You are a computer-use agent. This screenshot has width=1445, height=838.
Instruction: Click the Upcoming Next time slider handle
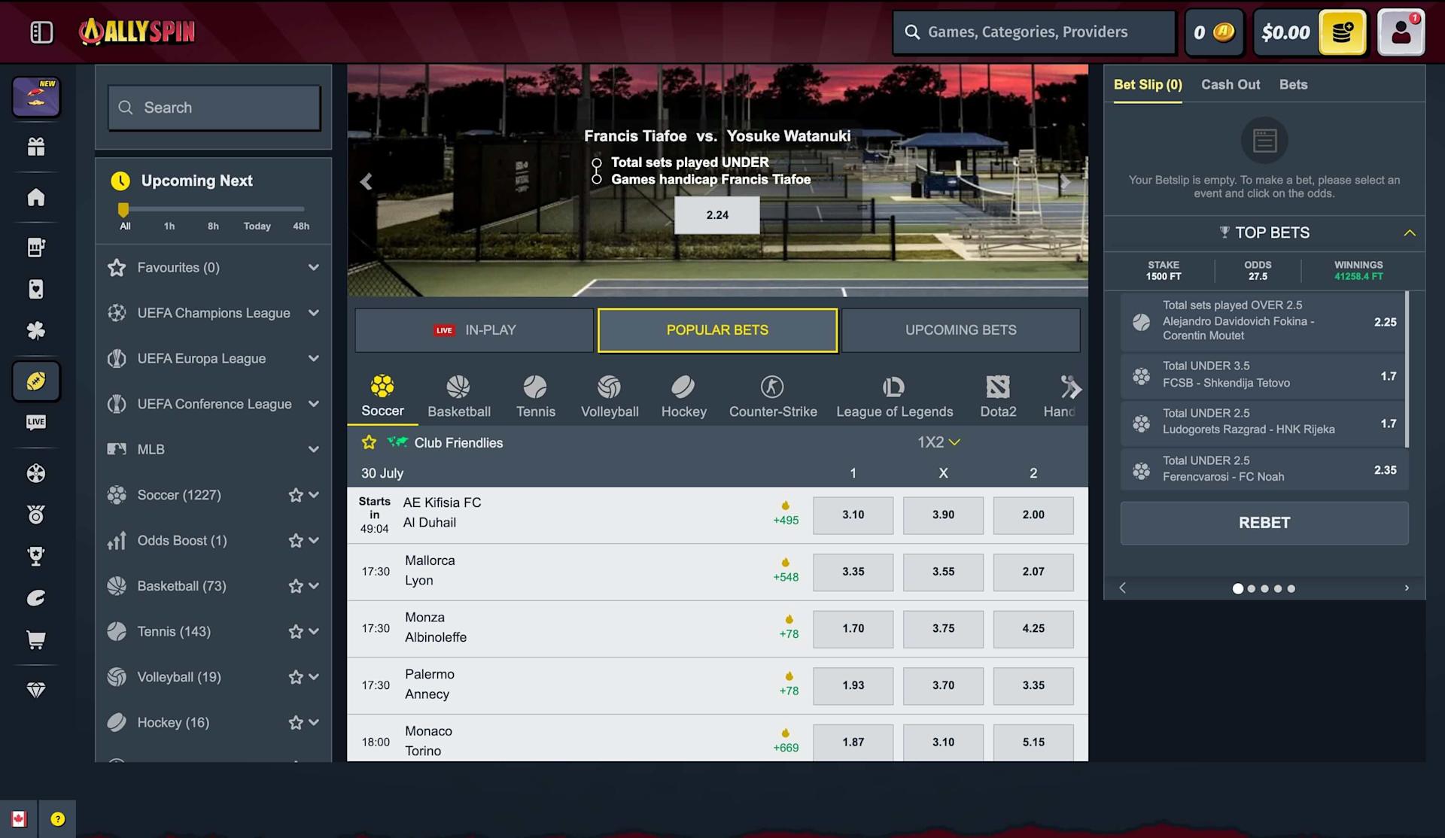point(123,210)
